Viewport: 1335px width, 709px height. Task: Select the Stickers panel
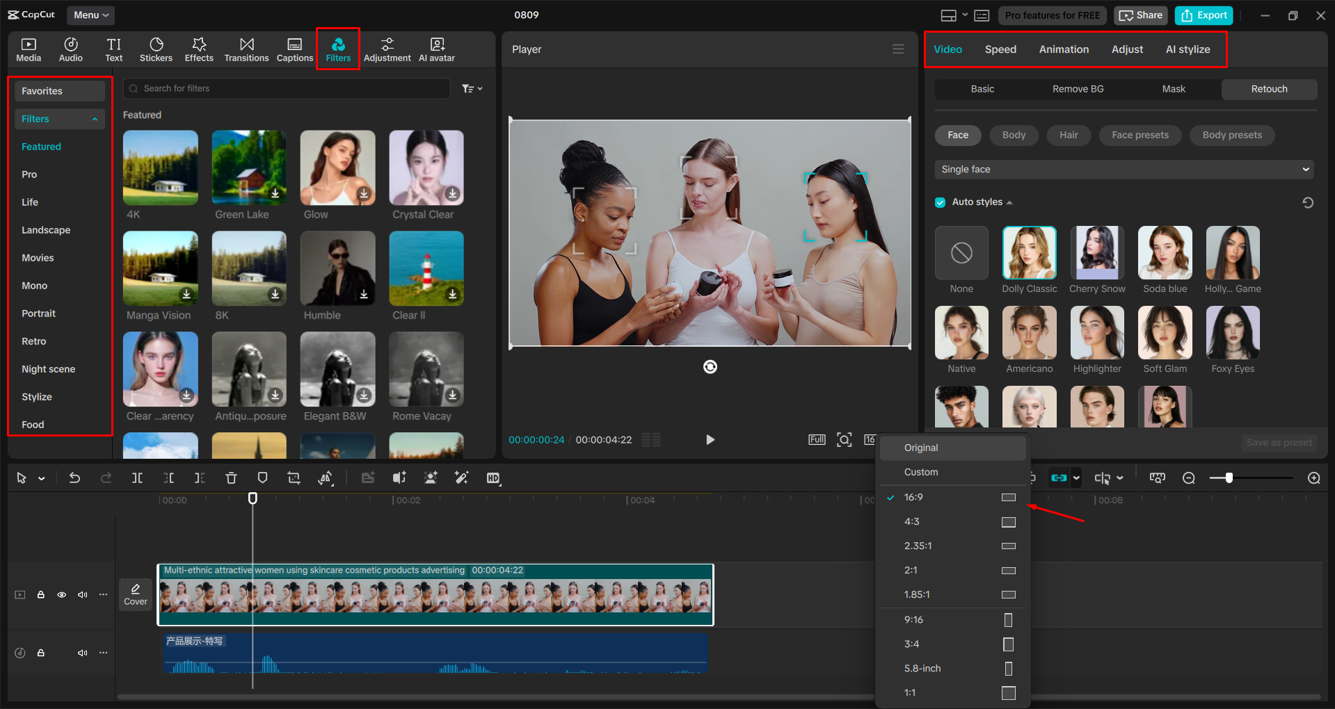156,49
